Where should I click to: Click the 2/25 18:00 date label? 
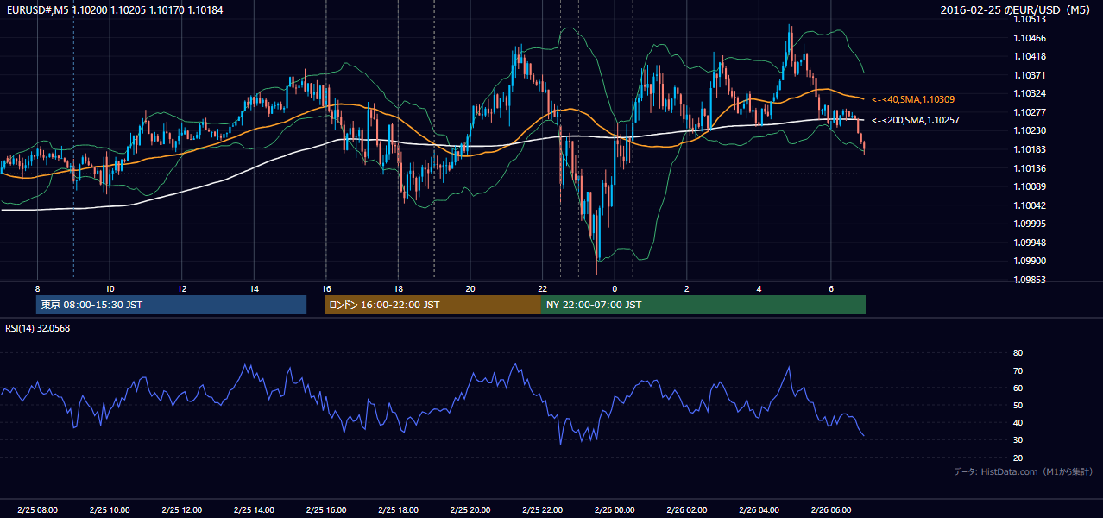pyautogui.click(x=398, y=510)
